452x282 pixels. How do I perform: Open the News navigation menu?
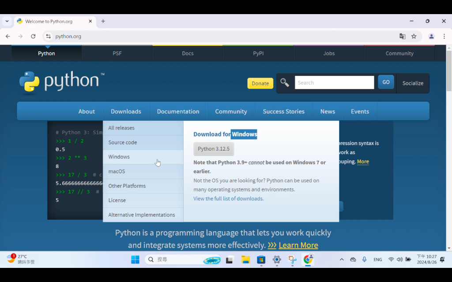328,111
